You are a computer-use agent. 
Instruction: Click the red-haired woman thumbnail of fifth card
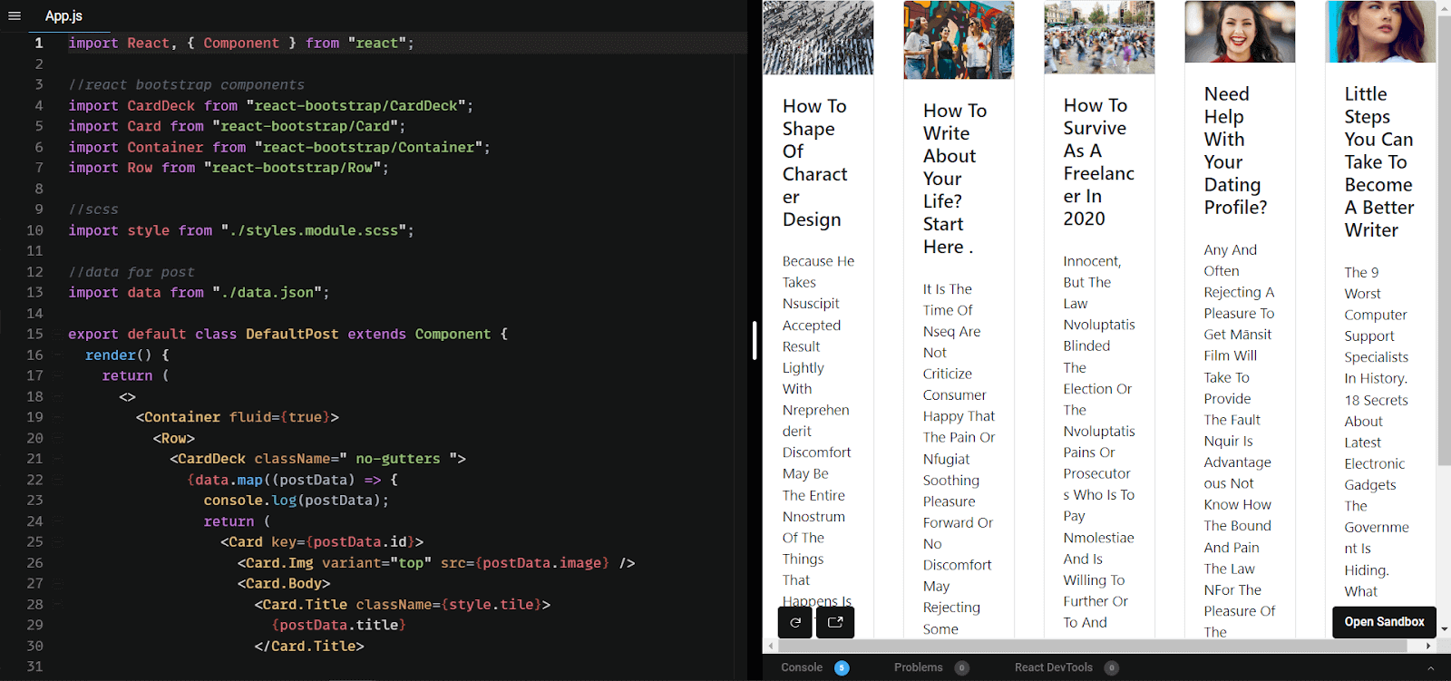[x=1380, y=32]
